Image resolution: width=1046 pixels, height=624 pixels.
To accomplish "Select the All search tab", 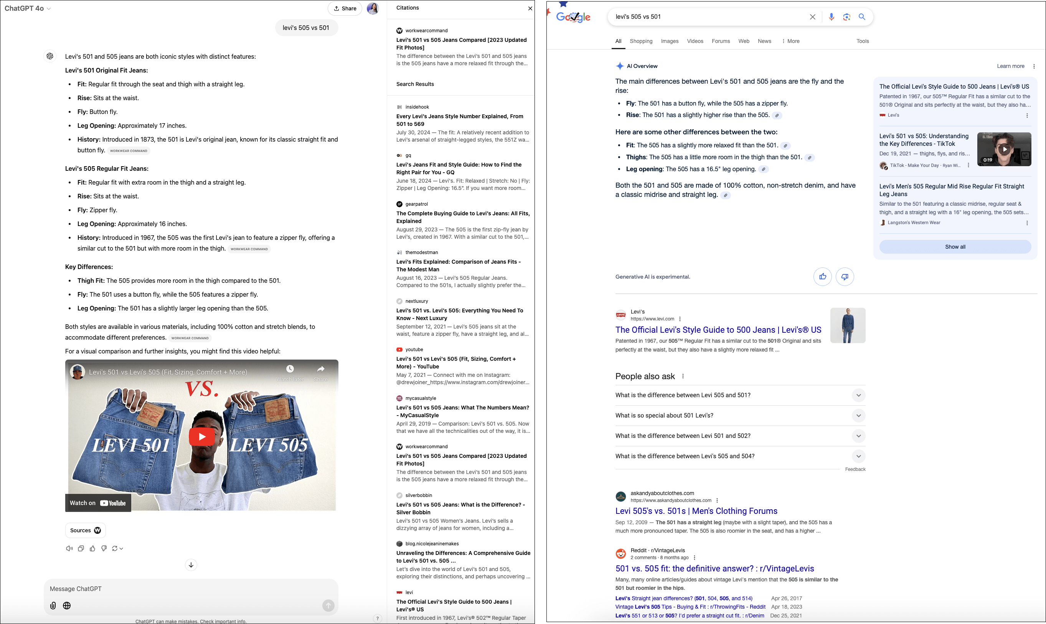I will coord(618,41).
